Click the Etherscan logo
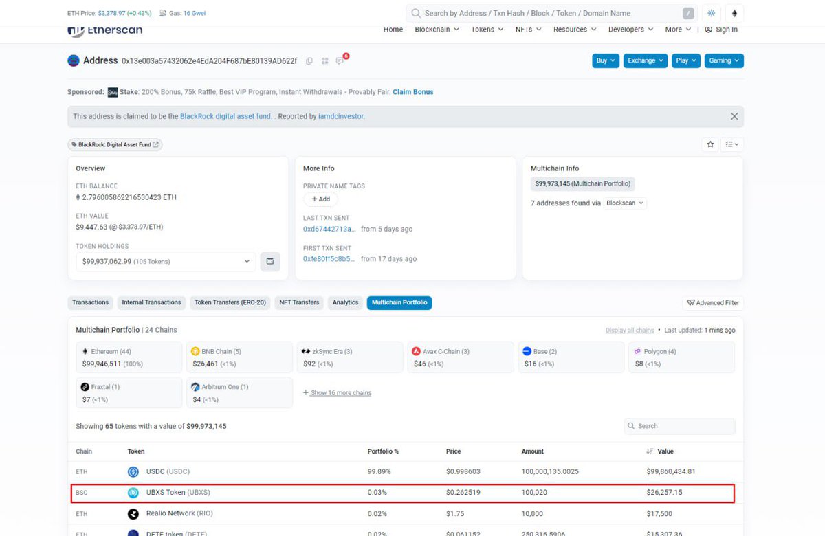Screen dimensions: 825x536 click(104, 30)
